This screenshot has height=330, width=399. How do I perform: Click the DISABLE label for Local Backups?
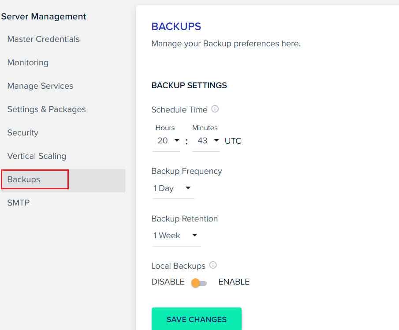tap(168, 282)
